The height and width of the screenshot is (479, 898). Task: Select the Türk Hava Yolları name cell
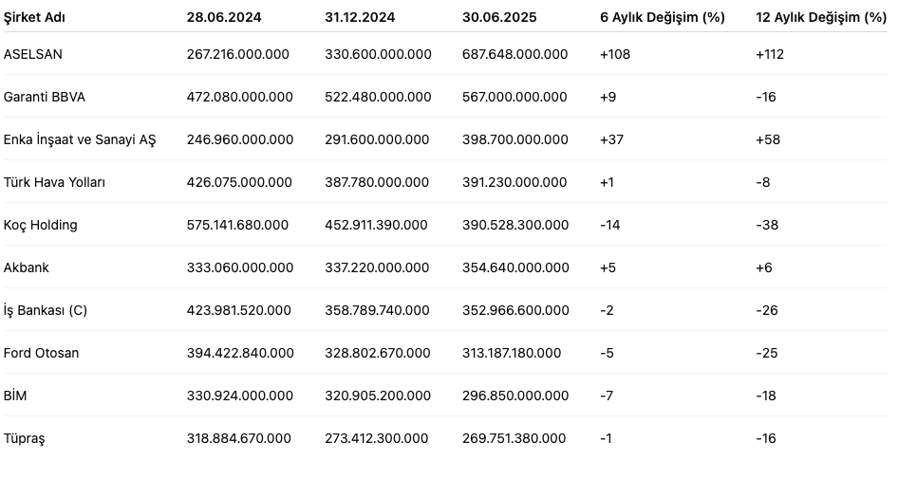(x=55, y=182)
